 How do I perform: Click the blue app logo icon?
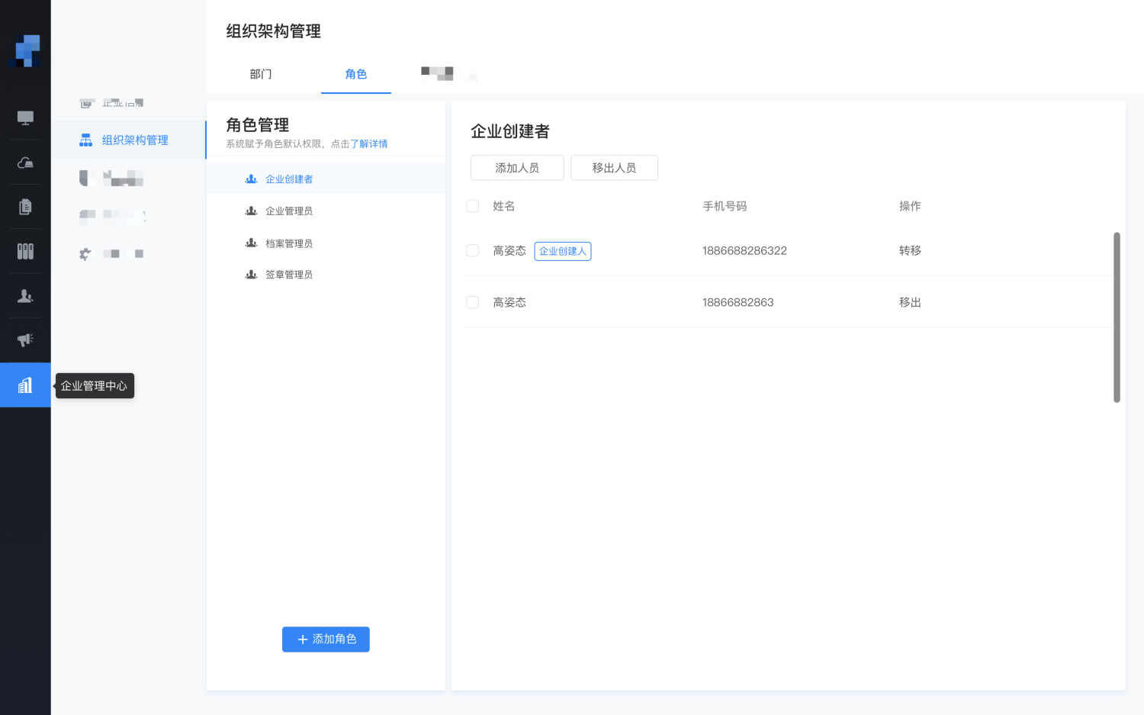pos(26,50)
